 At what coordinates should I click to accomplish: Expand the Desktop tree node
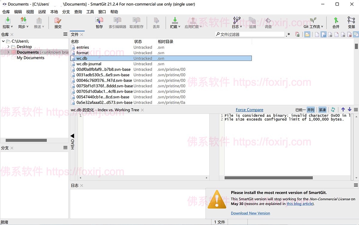[8, 47]
